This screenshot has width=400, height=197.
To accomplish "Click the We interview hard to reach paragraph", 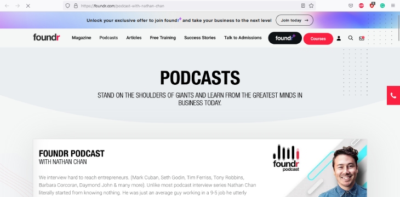I will point(147,185).
